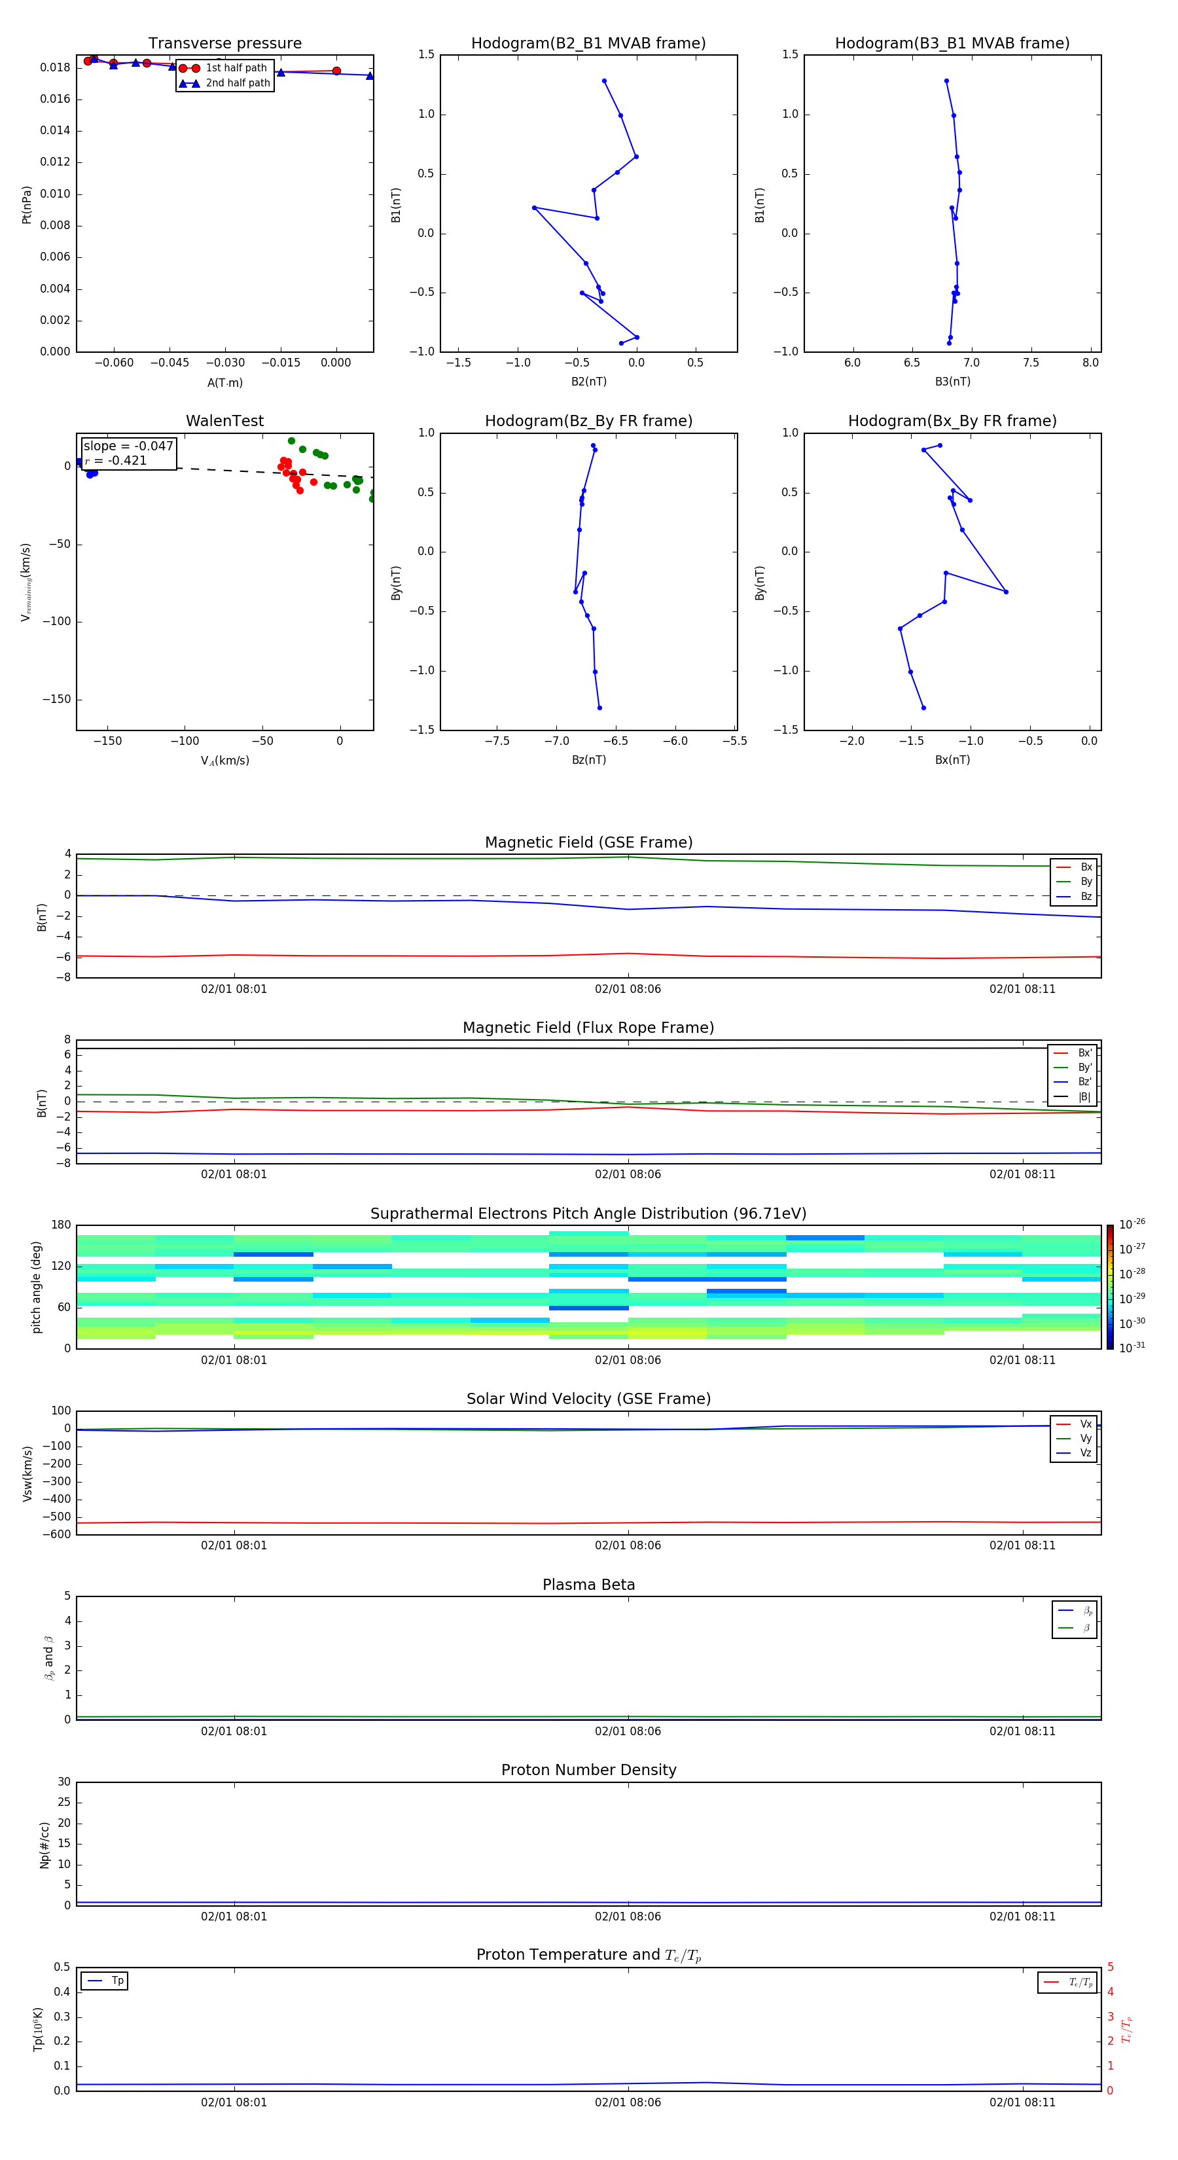Click the 'Pt(nPa)' y-axis label
Image resolution: width=1178 pixels, height=2160 pixels.
(x=26, y=204)
